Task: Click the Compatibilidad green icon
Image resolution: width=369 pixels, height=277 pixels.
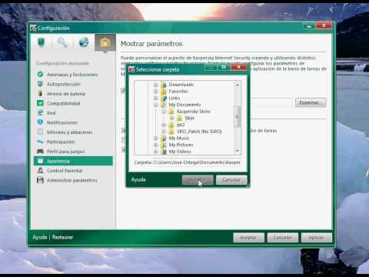Action: [40, 103]
